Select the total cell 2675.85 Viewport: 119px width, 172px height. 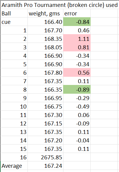(45, 157)
